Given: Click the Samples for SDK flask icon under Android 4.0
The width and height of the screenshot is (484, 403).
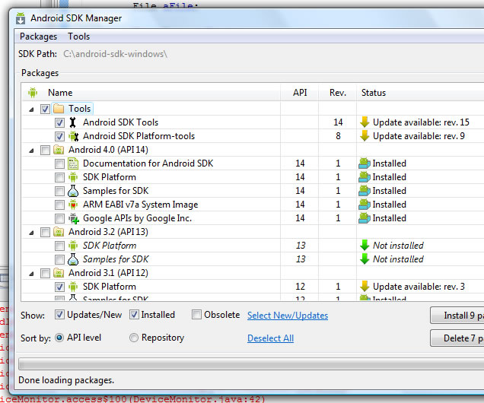Looking at the screenshot, I should point(73,191).
